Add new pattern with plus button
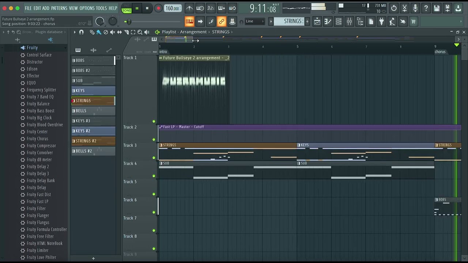The image size is (468, 263). point(307,22)
